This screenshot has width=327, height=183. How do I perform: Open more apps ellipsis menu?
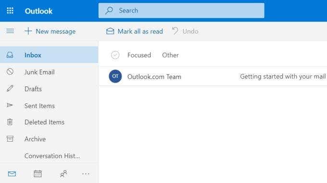(x=86, y=173)
